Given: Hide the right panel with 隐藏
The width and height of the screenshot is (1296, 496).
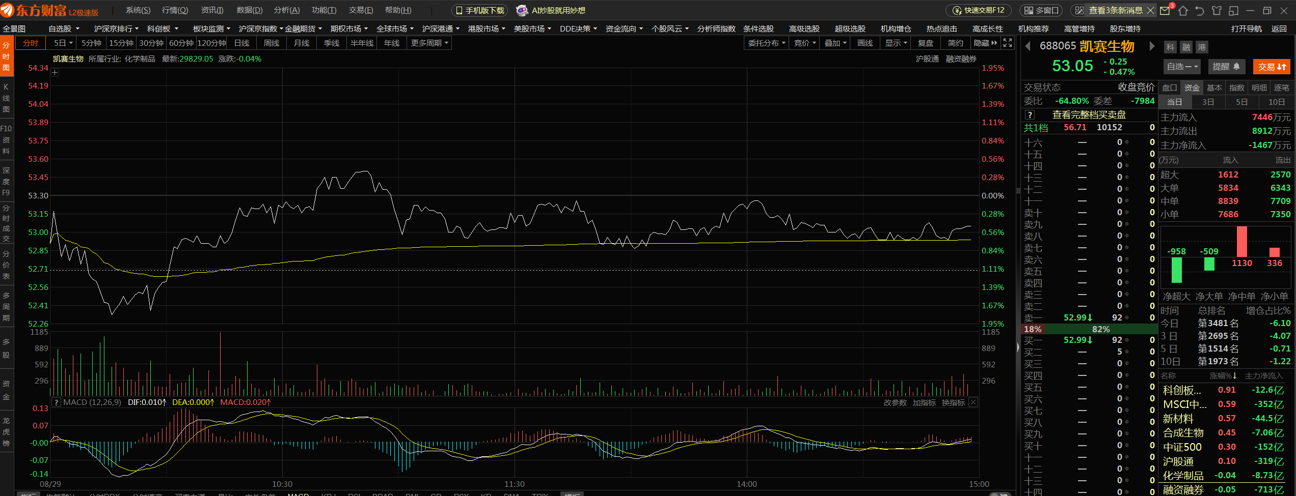Looking at the screenshot, I should 985,43.
